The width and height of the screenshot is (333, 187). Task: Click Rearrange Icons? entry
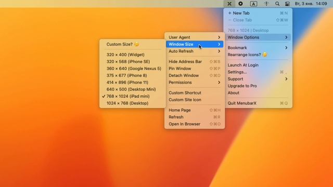pyautogui.click(x=258, y=55)
